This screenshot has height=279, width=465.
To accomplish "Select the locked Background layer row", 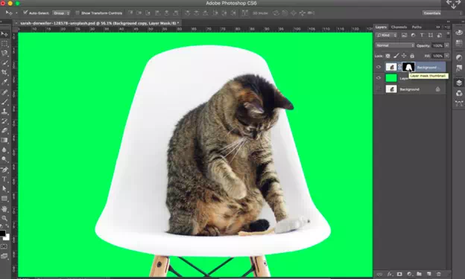I will (x=410, y=89).
